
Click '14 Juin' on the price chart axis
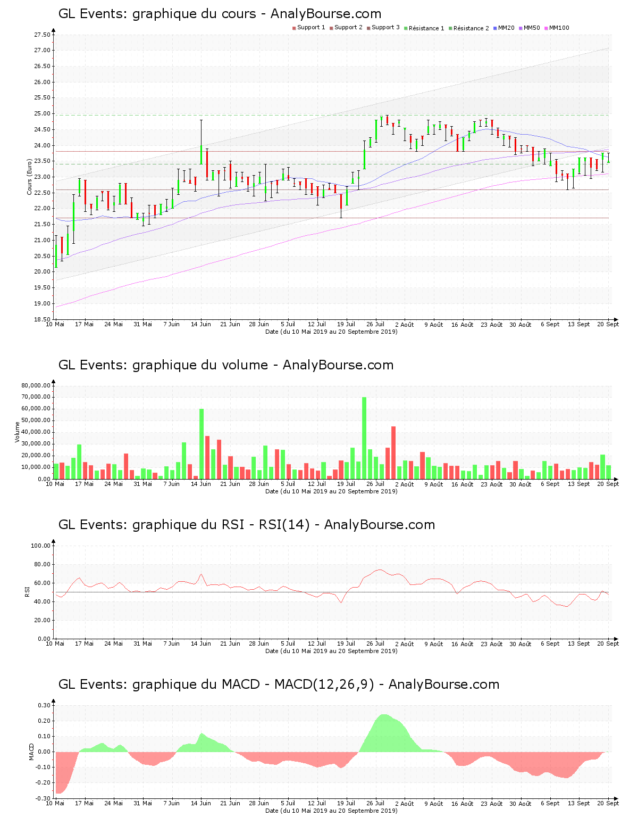click(201, 324)
